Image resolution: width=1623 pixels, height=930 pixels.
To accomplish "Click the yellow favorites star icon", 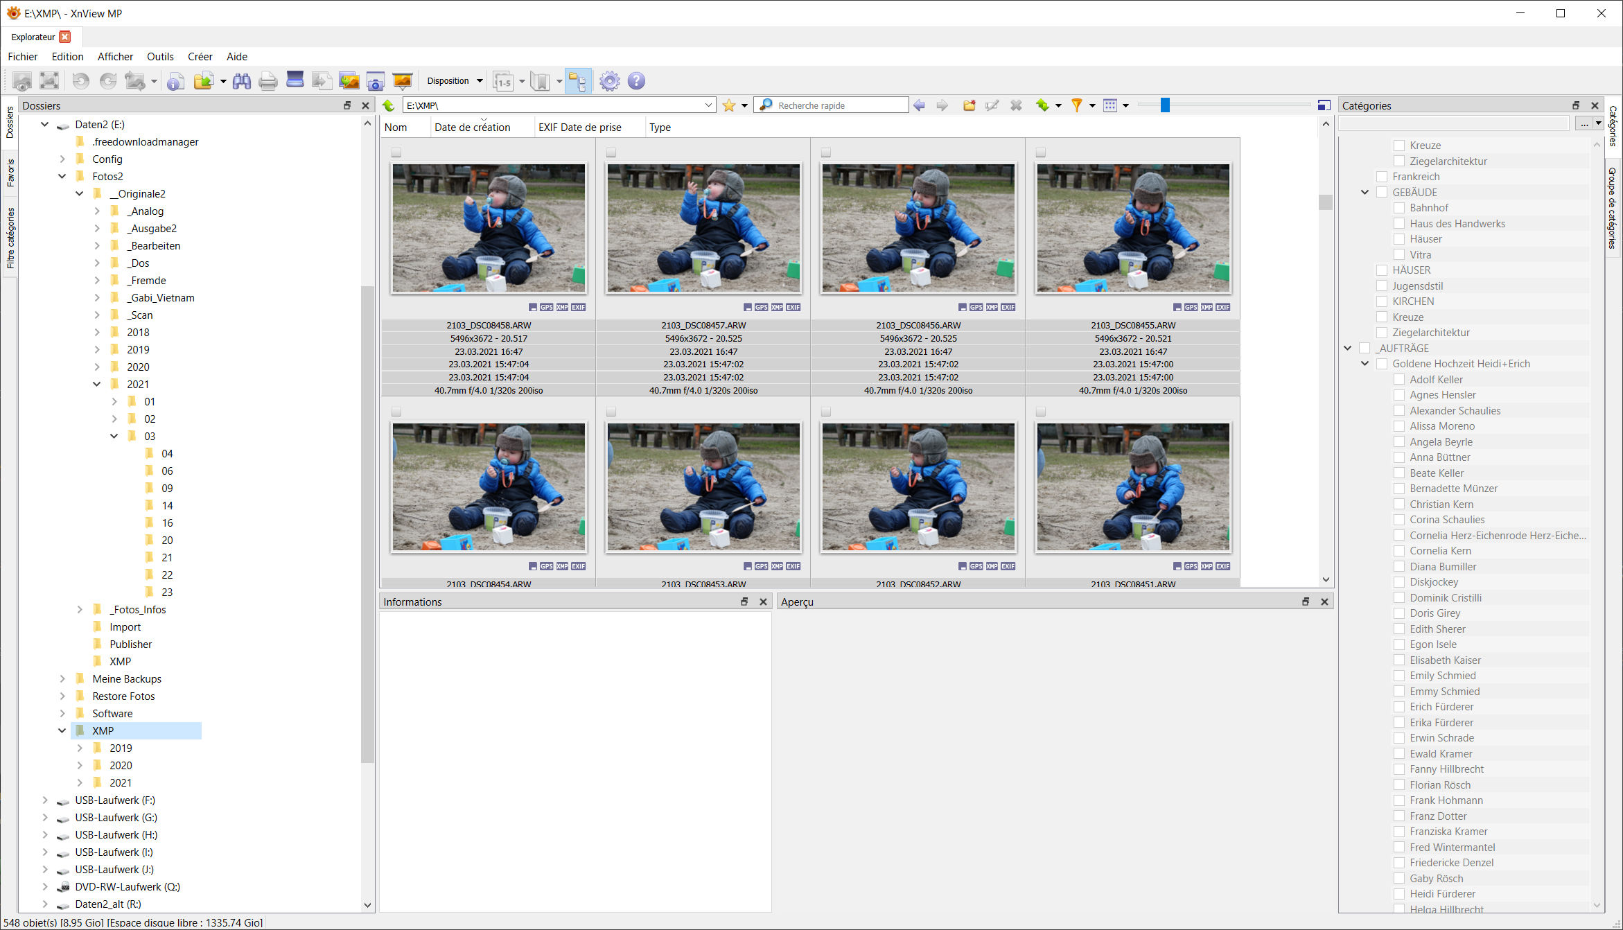I will [728, 105].
